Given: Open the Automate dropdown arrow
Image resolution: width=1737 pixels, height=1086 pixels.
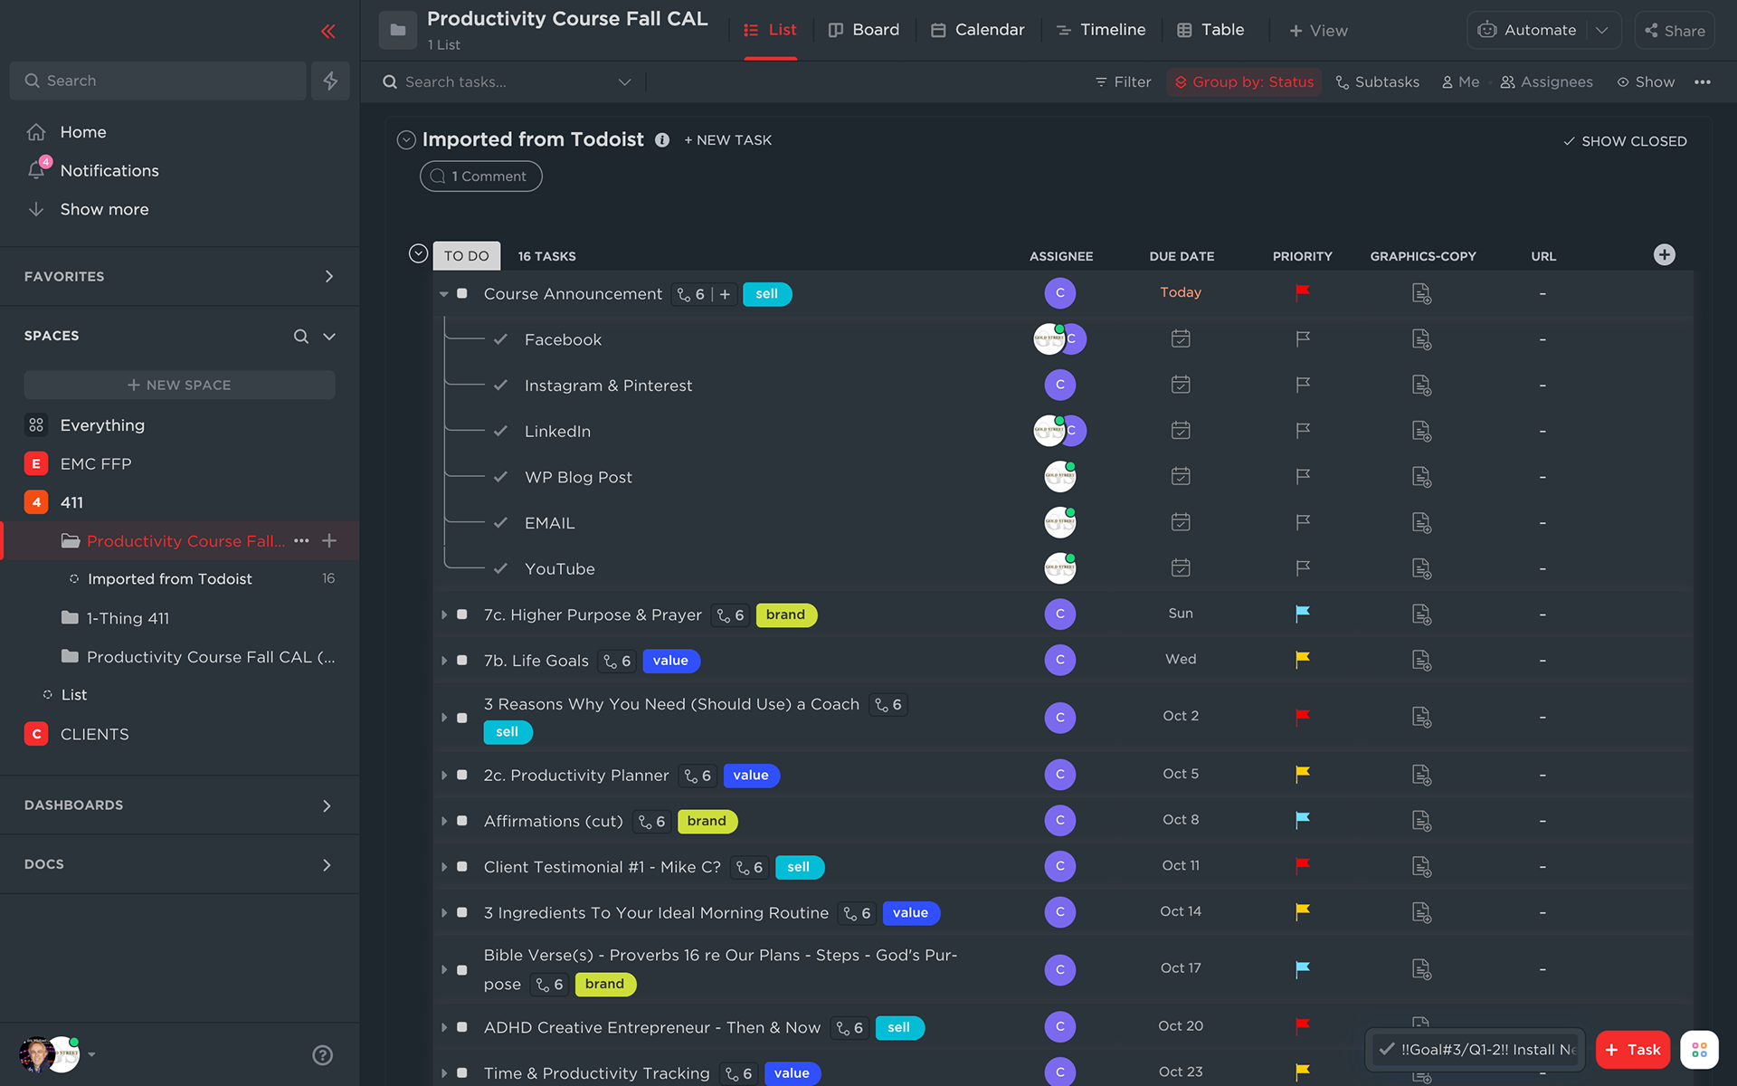Looking at the screenshot, I should click(x=1602, y=30).
